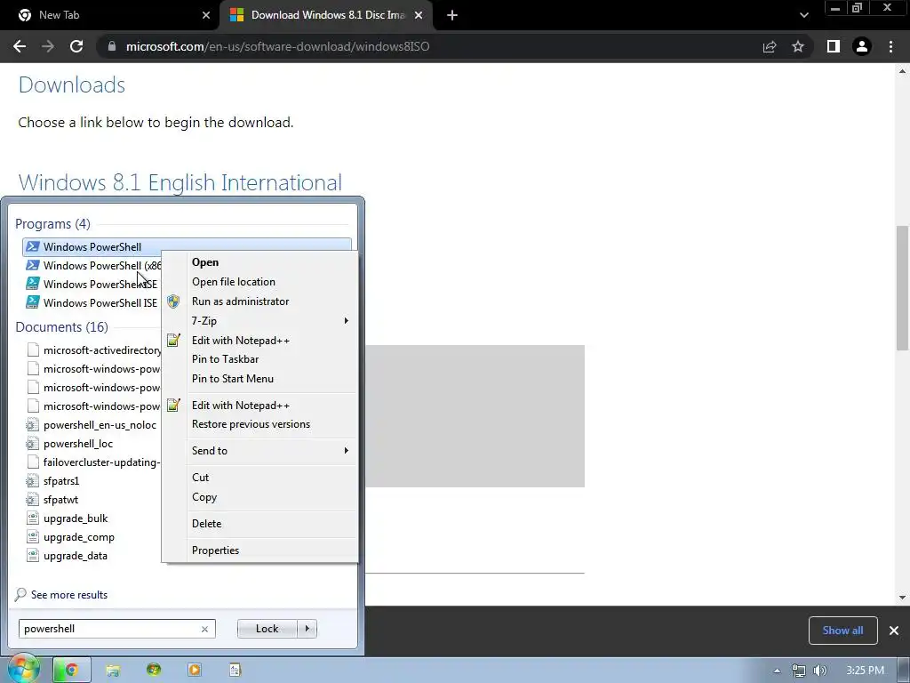The image size is (910, 683).
Task: Show hidden tray icons arrow
Action: (x=777, y=671)
